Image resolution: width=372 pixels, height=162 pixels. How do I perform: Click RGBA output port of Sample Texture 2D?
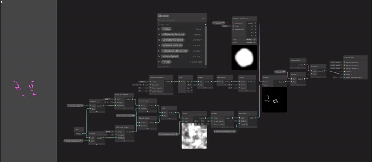pyautogui.click(x=255, y=23)
